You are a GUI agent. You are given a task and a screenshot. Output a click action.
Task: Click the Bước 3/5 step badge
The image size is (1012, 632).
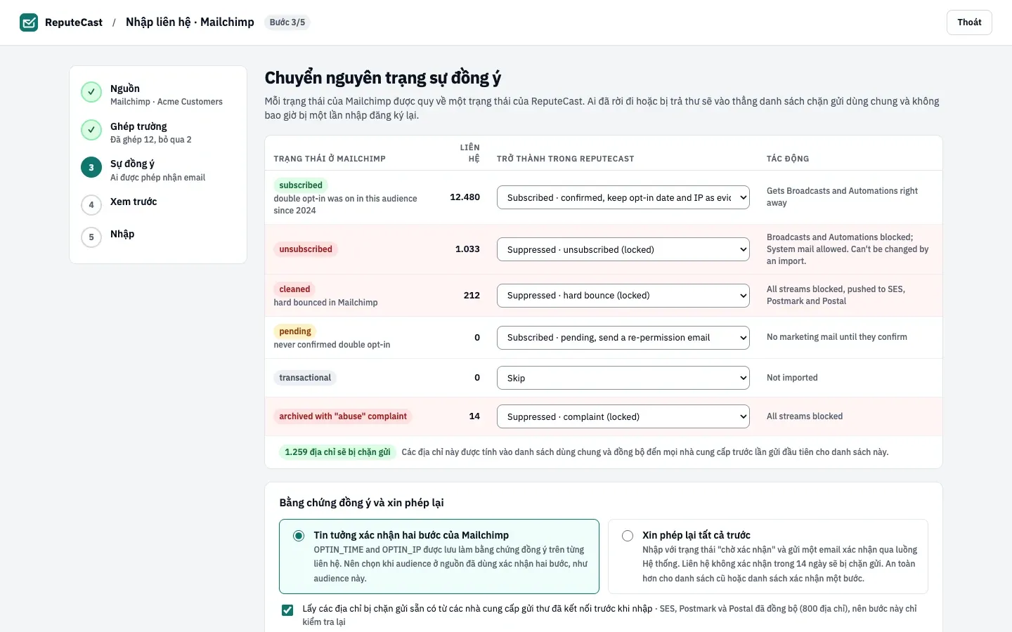pyautogui.click(x=287, y=22)
